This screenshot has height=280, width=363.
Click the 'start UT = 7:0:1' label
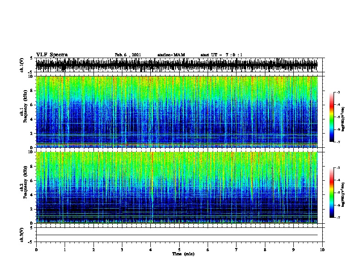click(x=221, y=55)
